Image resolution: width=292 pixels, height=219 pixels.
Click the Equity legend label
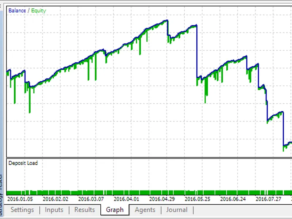point(39,11)
